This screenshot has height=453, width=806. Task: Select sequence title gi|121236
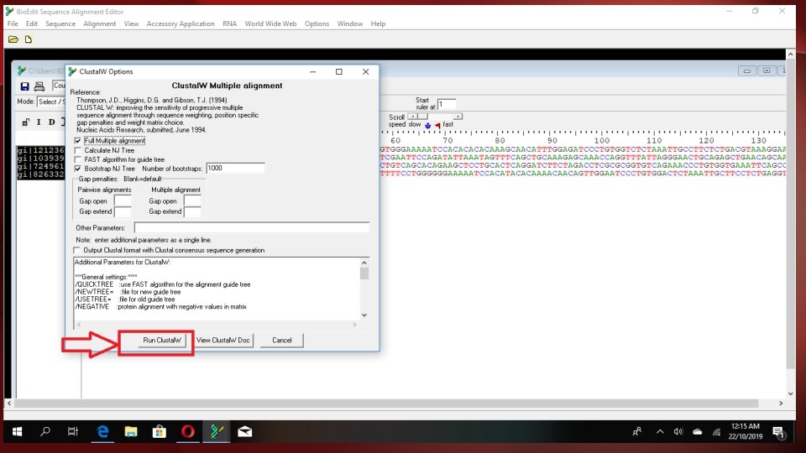click(x=40, y=150)
